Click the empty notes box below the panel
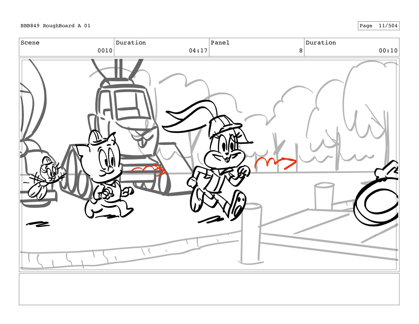Image resolution: width=419 pixels, height=324 pixels. [x=209, y=289]
